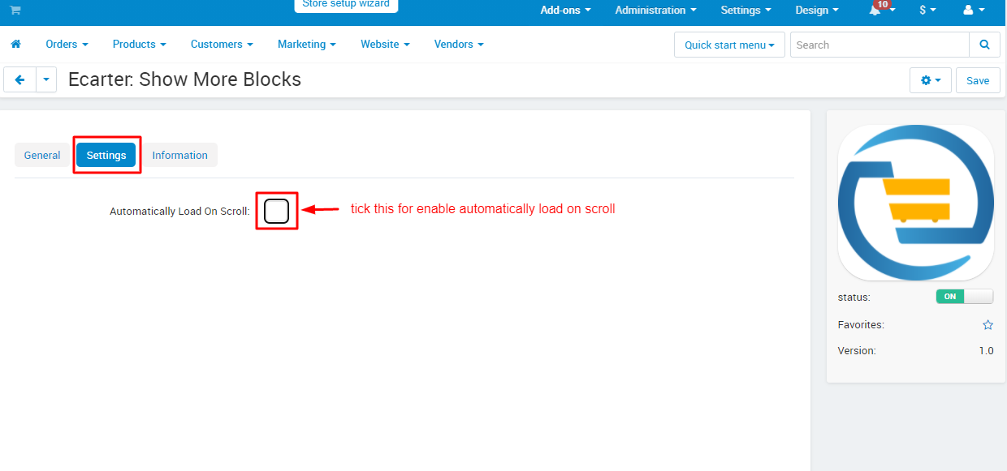Open the Design menu
The image size is (1007, 471).
pos(817,11)
